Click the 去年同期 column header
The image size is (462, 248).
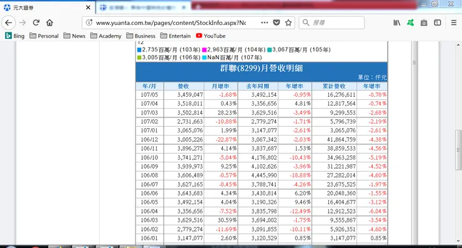pos(258,86)
